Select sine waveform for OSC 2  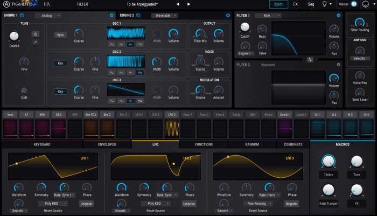coord(112,73)
